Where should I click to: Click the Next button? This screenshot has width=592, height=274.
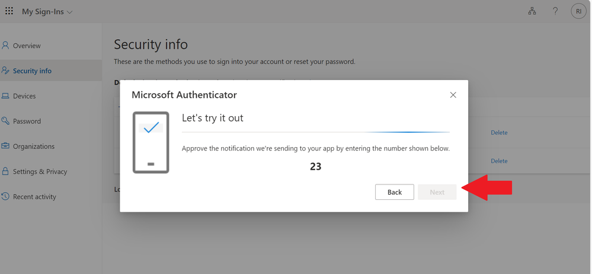[x=437, y=192]
